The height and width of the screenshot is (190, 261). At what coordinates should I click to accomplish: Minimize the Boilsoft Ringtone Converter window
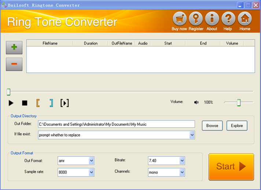tap(240, 6)
